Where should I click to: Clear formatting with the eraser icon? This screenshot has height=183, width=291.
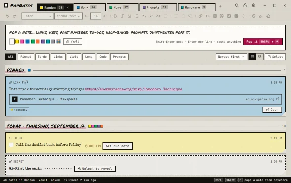268,16
